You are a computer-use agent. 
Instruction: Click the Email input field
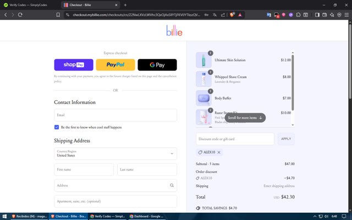click(x=116, y=115)
